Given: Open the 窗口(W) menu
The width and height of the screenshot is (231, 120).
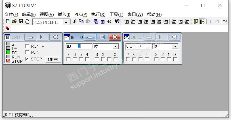Looking at the screenshot, I should point(135,14).
